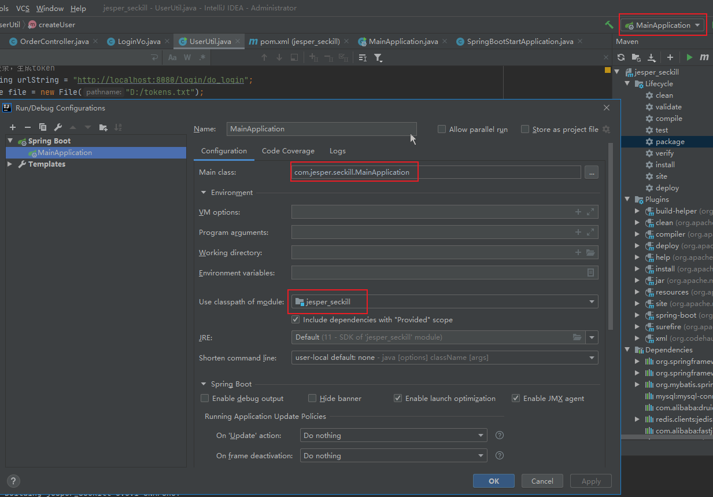Switch to the Code Coverage tab
Image resolution: width=713 pixels, height=497 pixels.
pos(288,151)
